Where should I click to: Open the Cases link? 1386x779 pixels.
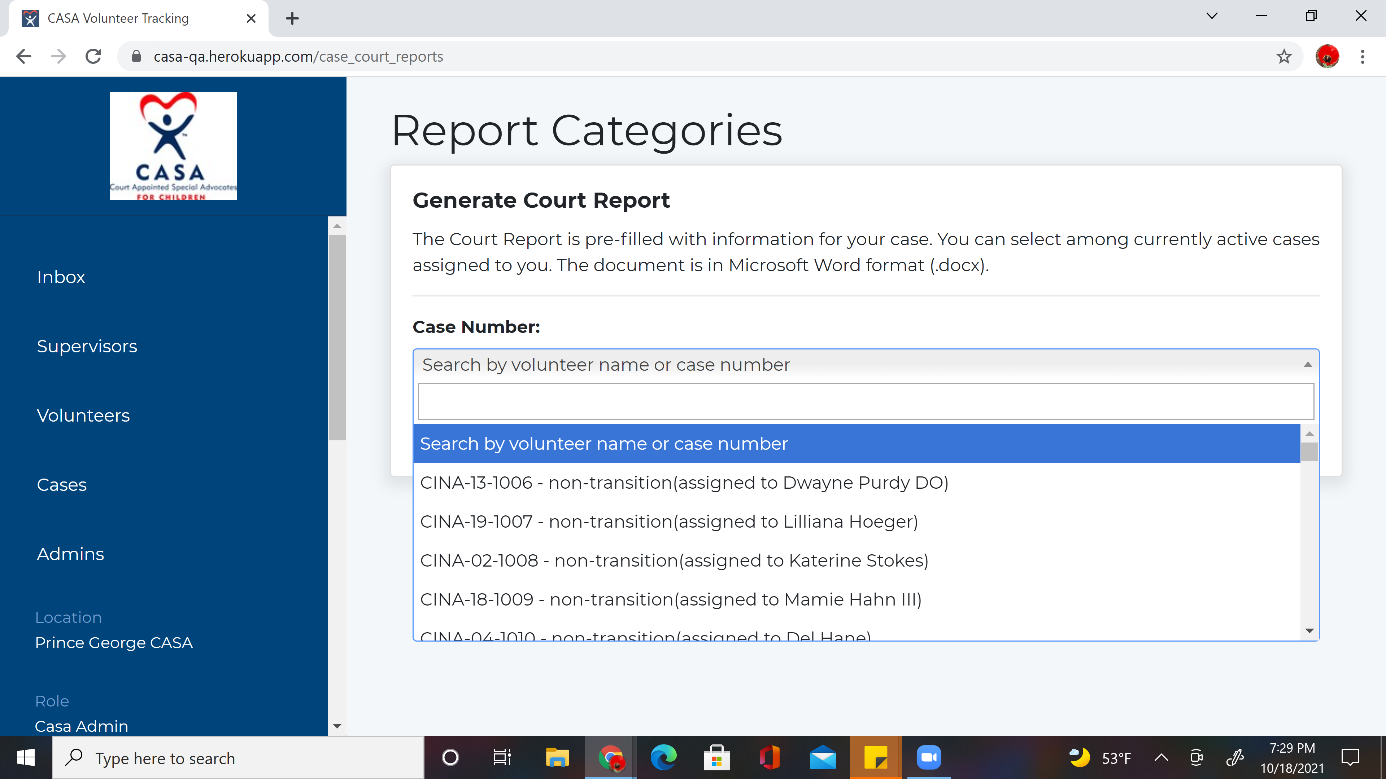coord(61,485)
